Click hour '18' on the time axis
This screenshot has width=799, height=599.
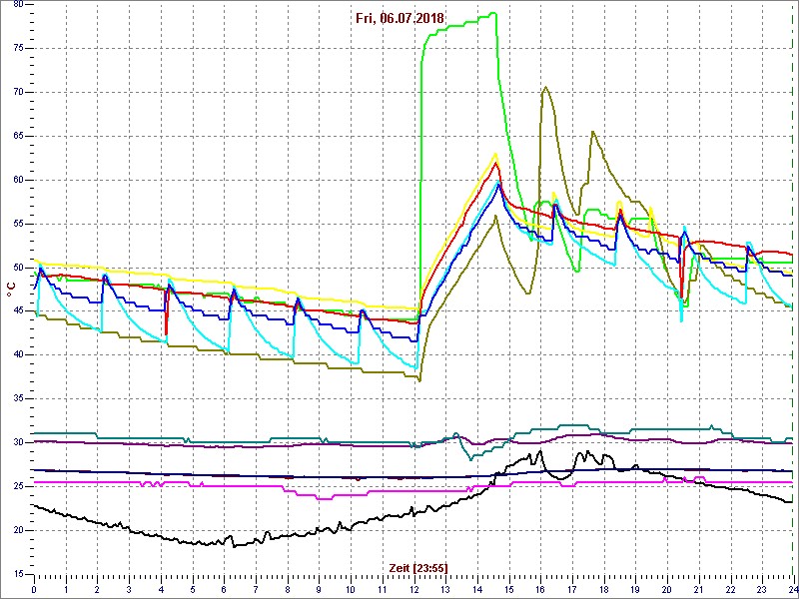(604, 589)
